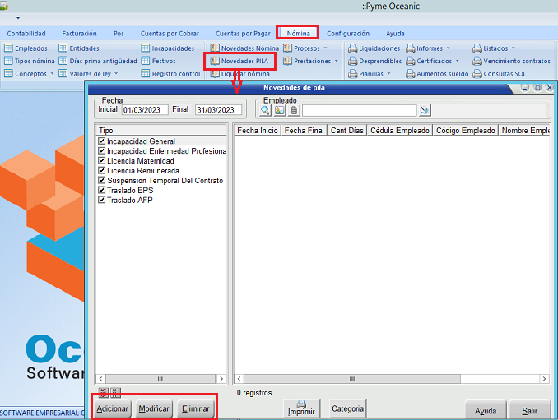The height and width of the screenshot is (420, 558).
Task: Toggle Licencia Maternidad checkbox
Action: coord(101,161)
